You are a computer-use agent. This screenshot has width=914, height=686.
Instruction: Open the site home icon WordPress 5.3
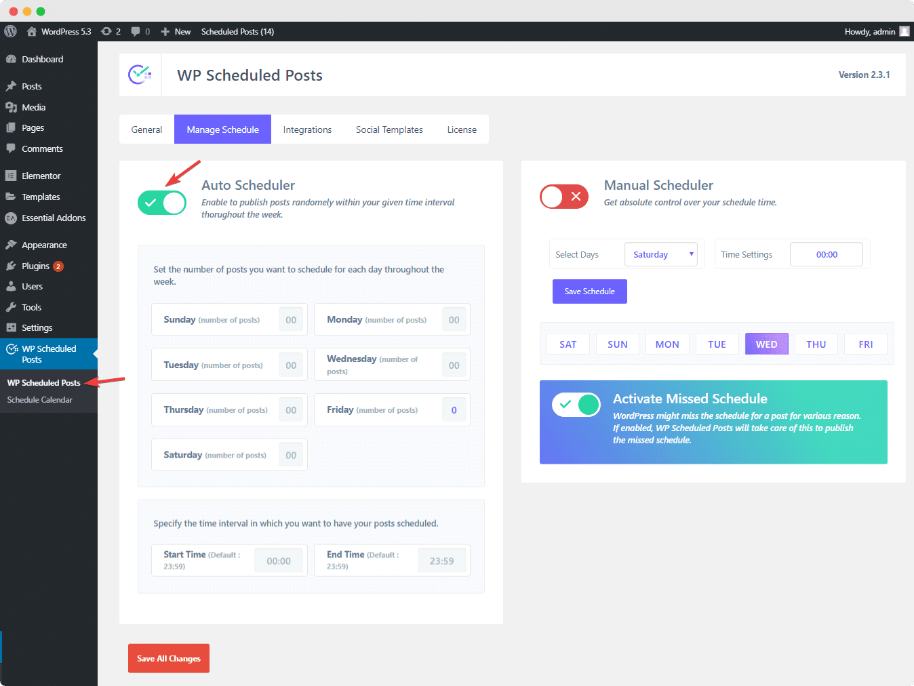pos(31,31)
